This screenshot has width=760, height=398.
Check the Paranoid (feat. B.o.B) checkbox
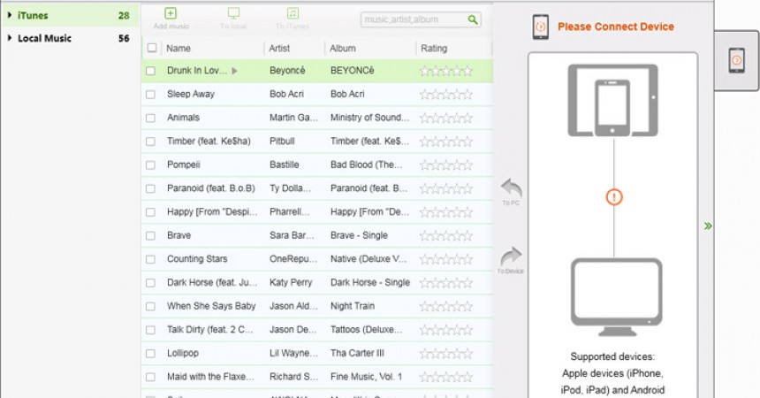click(151, 188)
